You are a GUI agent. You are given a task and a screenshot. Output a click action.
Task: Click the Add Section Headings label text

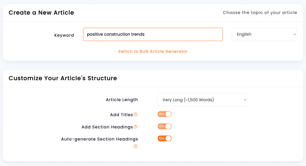tap(107, 127)
